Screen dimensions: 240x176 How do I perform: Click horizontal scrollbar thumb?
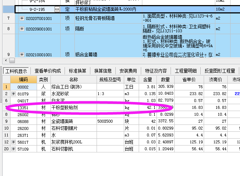pos(12,61)
